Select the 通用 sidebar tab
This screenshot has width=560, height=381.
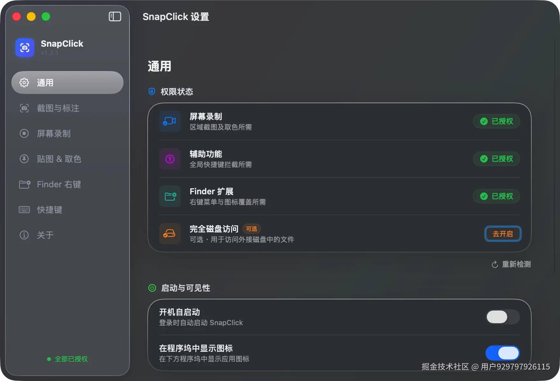pyautogui.click(x=67, y=83)
